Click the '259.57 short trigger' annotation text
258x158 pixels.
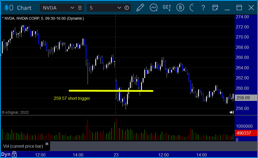click(72, 98)
